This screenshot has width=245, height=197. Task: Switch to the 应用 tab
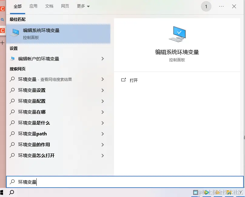pos(33,6)
